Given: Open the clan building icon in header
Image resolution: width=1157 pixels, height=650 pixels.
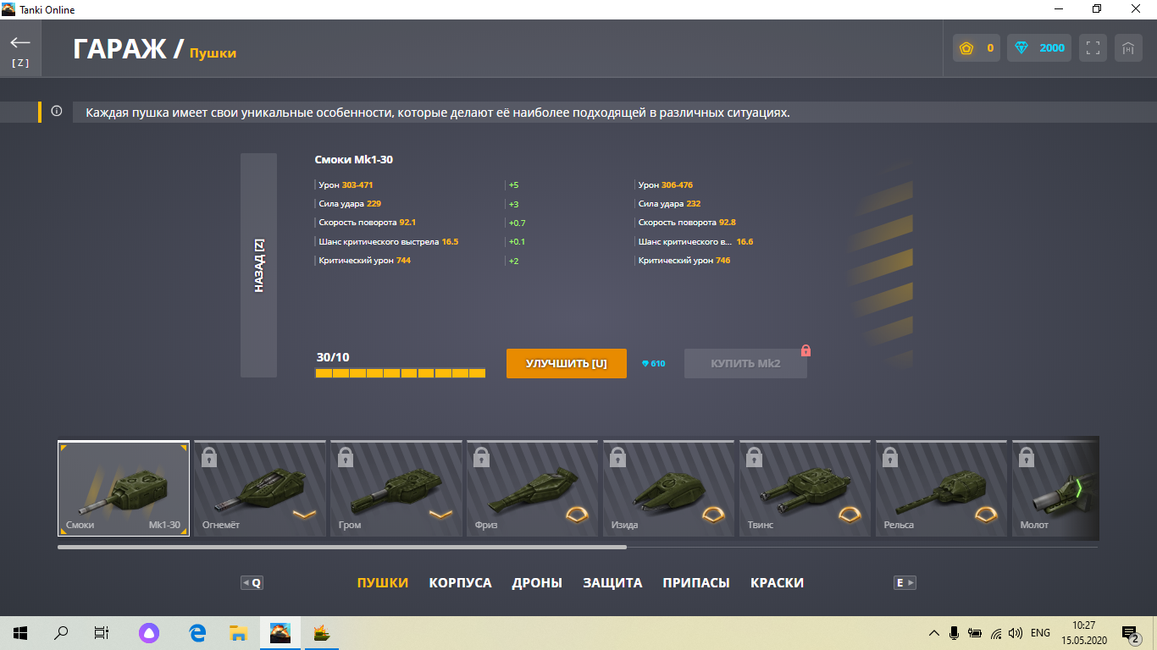Looking at the screenshot, I should tap(1128, 48).
